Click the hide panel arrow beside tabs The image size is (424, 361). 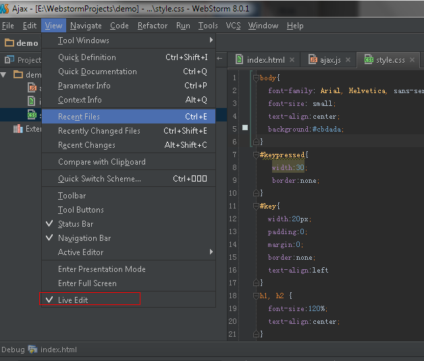(x=219, y=58)
